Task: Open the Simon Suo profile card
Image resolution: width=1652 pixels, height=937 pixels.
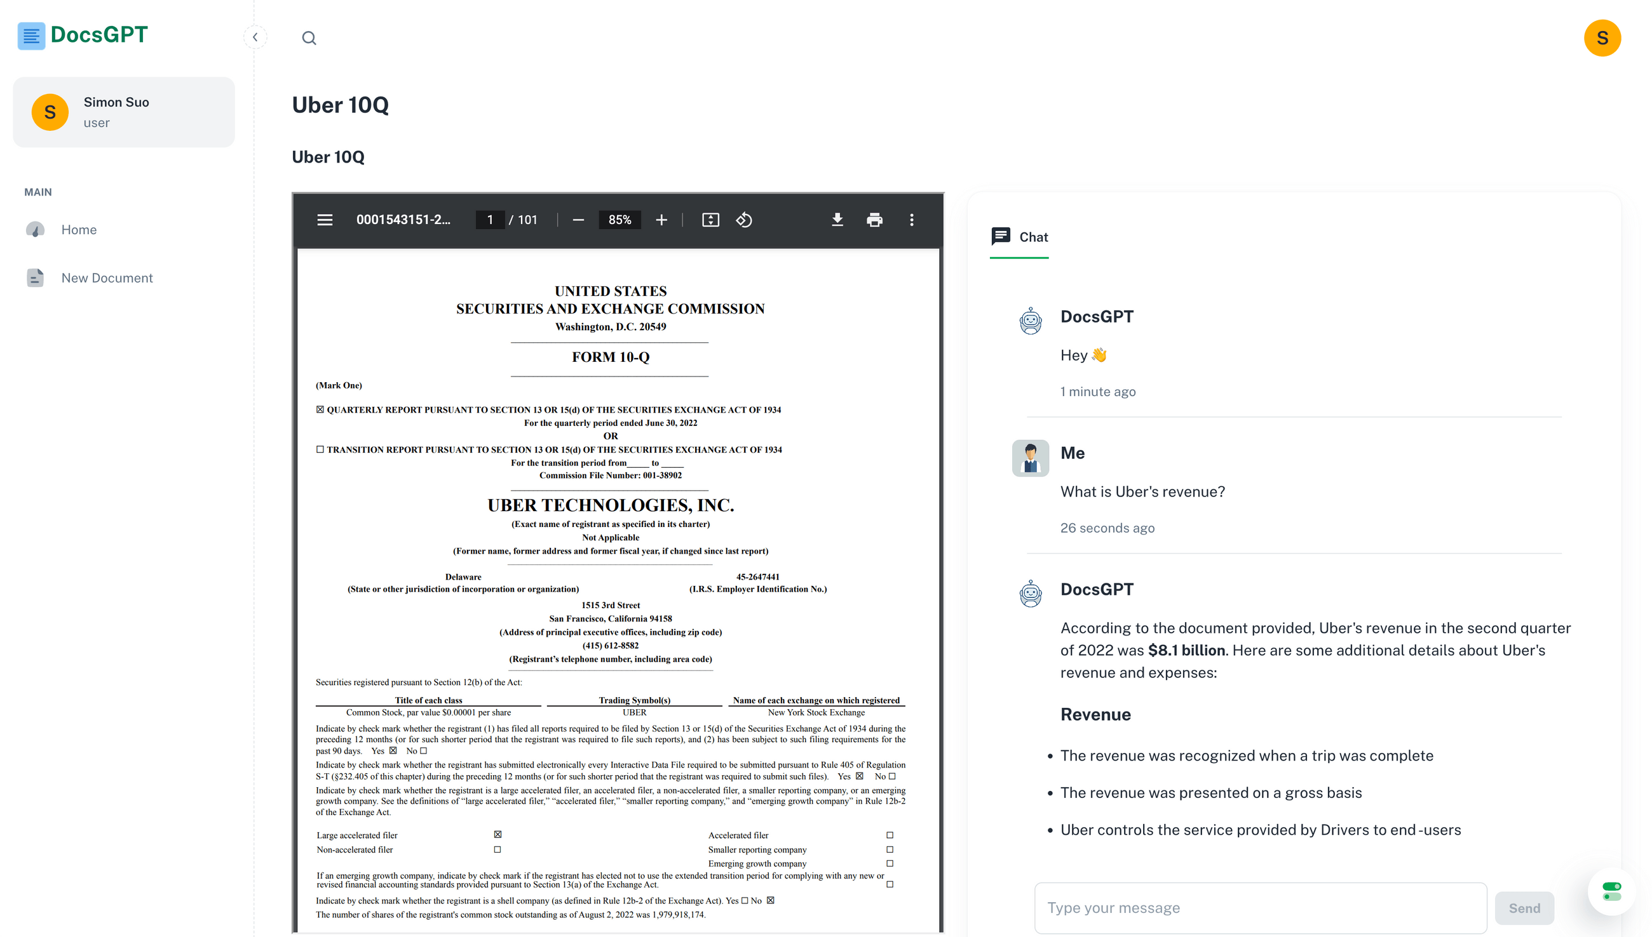Action: 124,111
